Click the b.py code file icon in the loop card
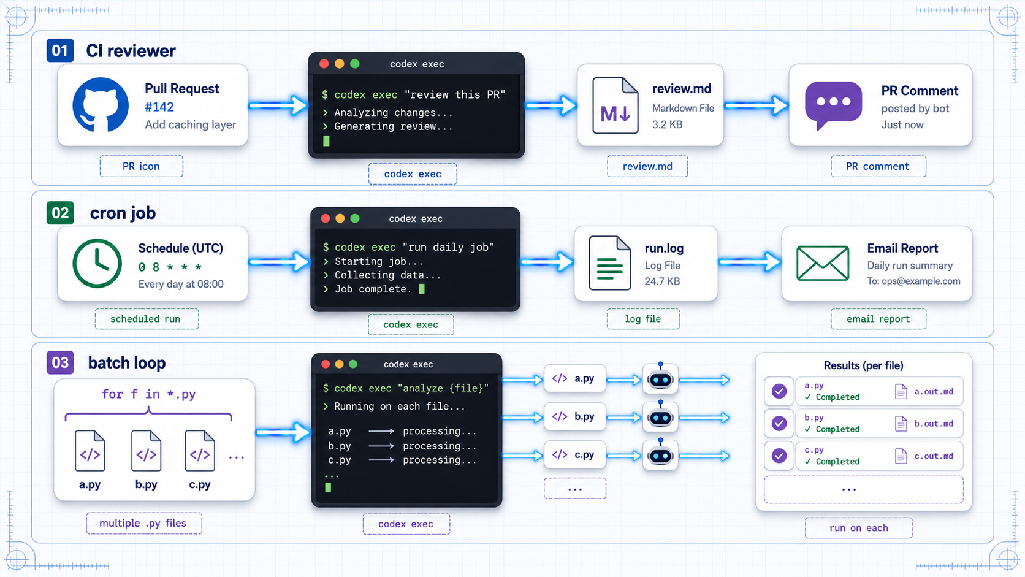Image resolution: width=1025 pixels, height=577 pixels. pos(146,451)
